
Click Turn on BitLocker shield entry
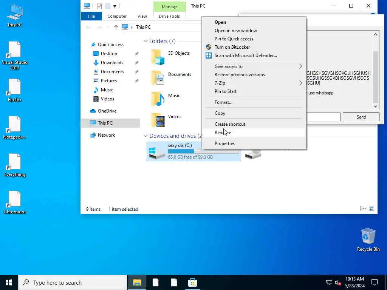click(254, 47)
